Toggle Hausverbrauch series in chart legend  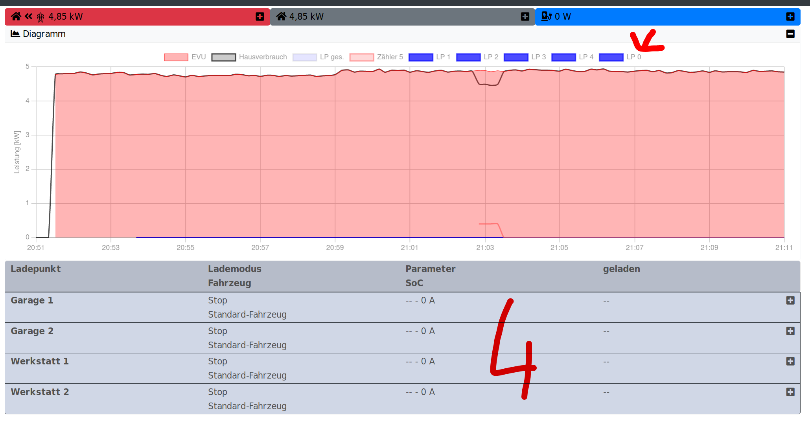249,57
